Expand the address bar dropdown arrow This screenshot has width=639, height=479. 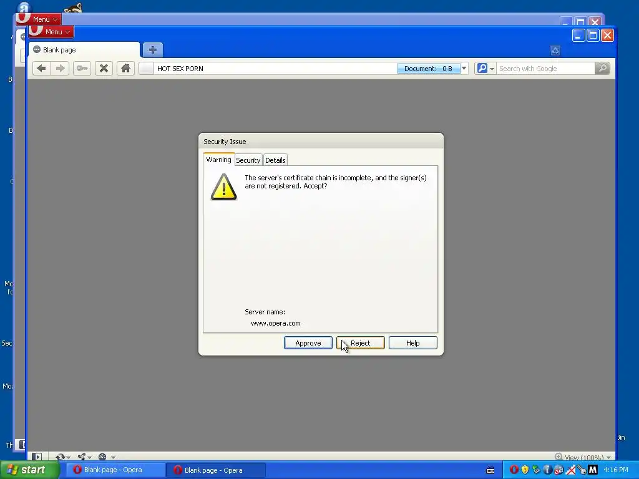tap(464, 69)
